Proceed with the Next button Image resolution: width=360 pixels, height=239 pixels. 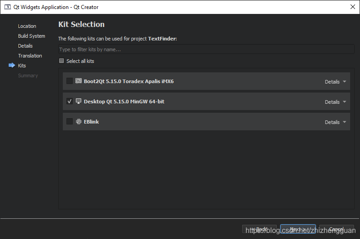(298, 229)
